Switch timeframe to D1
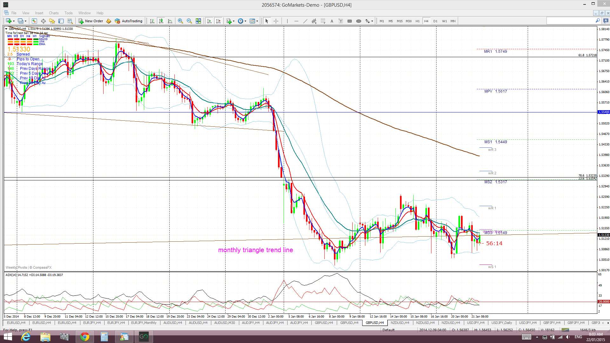The image size is (610, 343). (435, 21)
